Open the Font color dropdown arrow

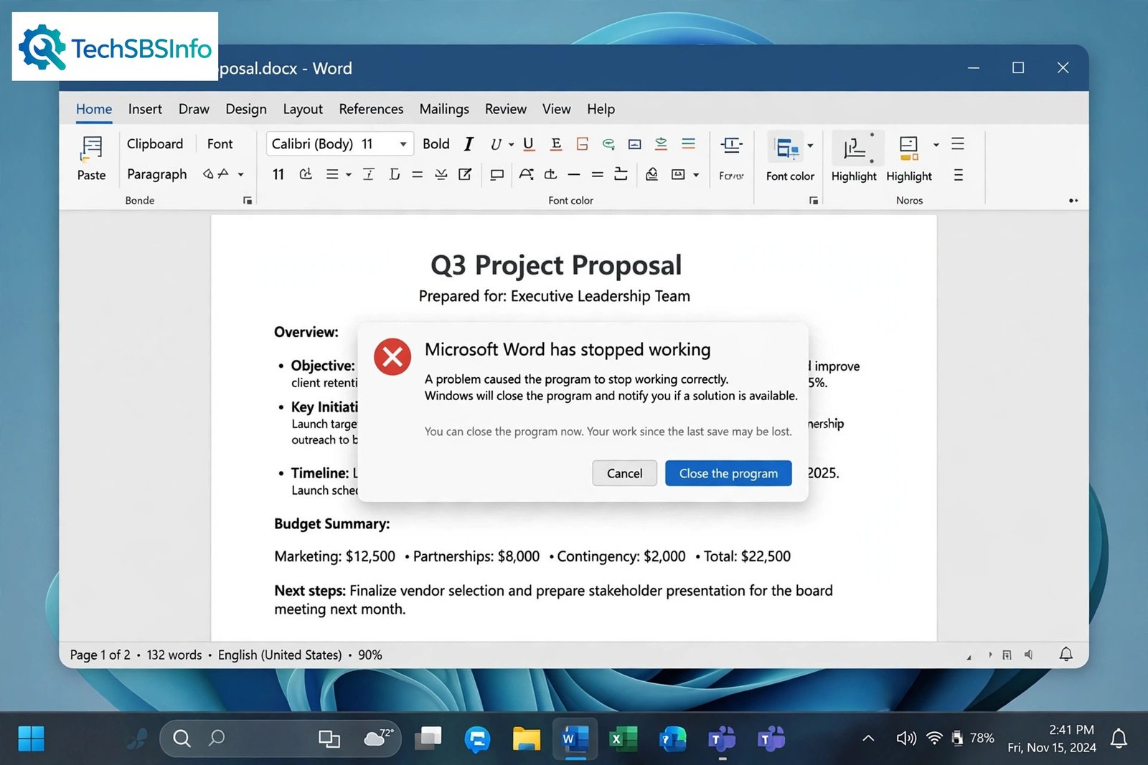click(811, 146)
